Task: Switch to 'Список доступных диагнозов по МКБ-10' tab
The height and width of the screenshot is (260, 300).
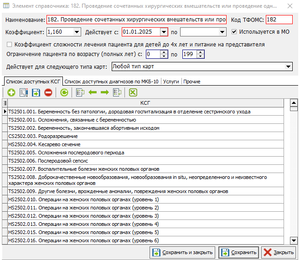Action: tap(112, 82)
